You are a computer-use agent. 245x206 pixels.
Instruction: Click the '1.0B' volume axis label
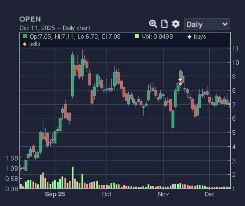(x=12, y=168)
